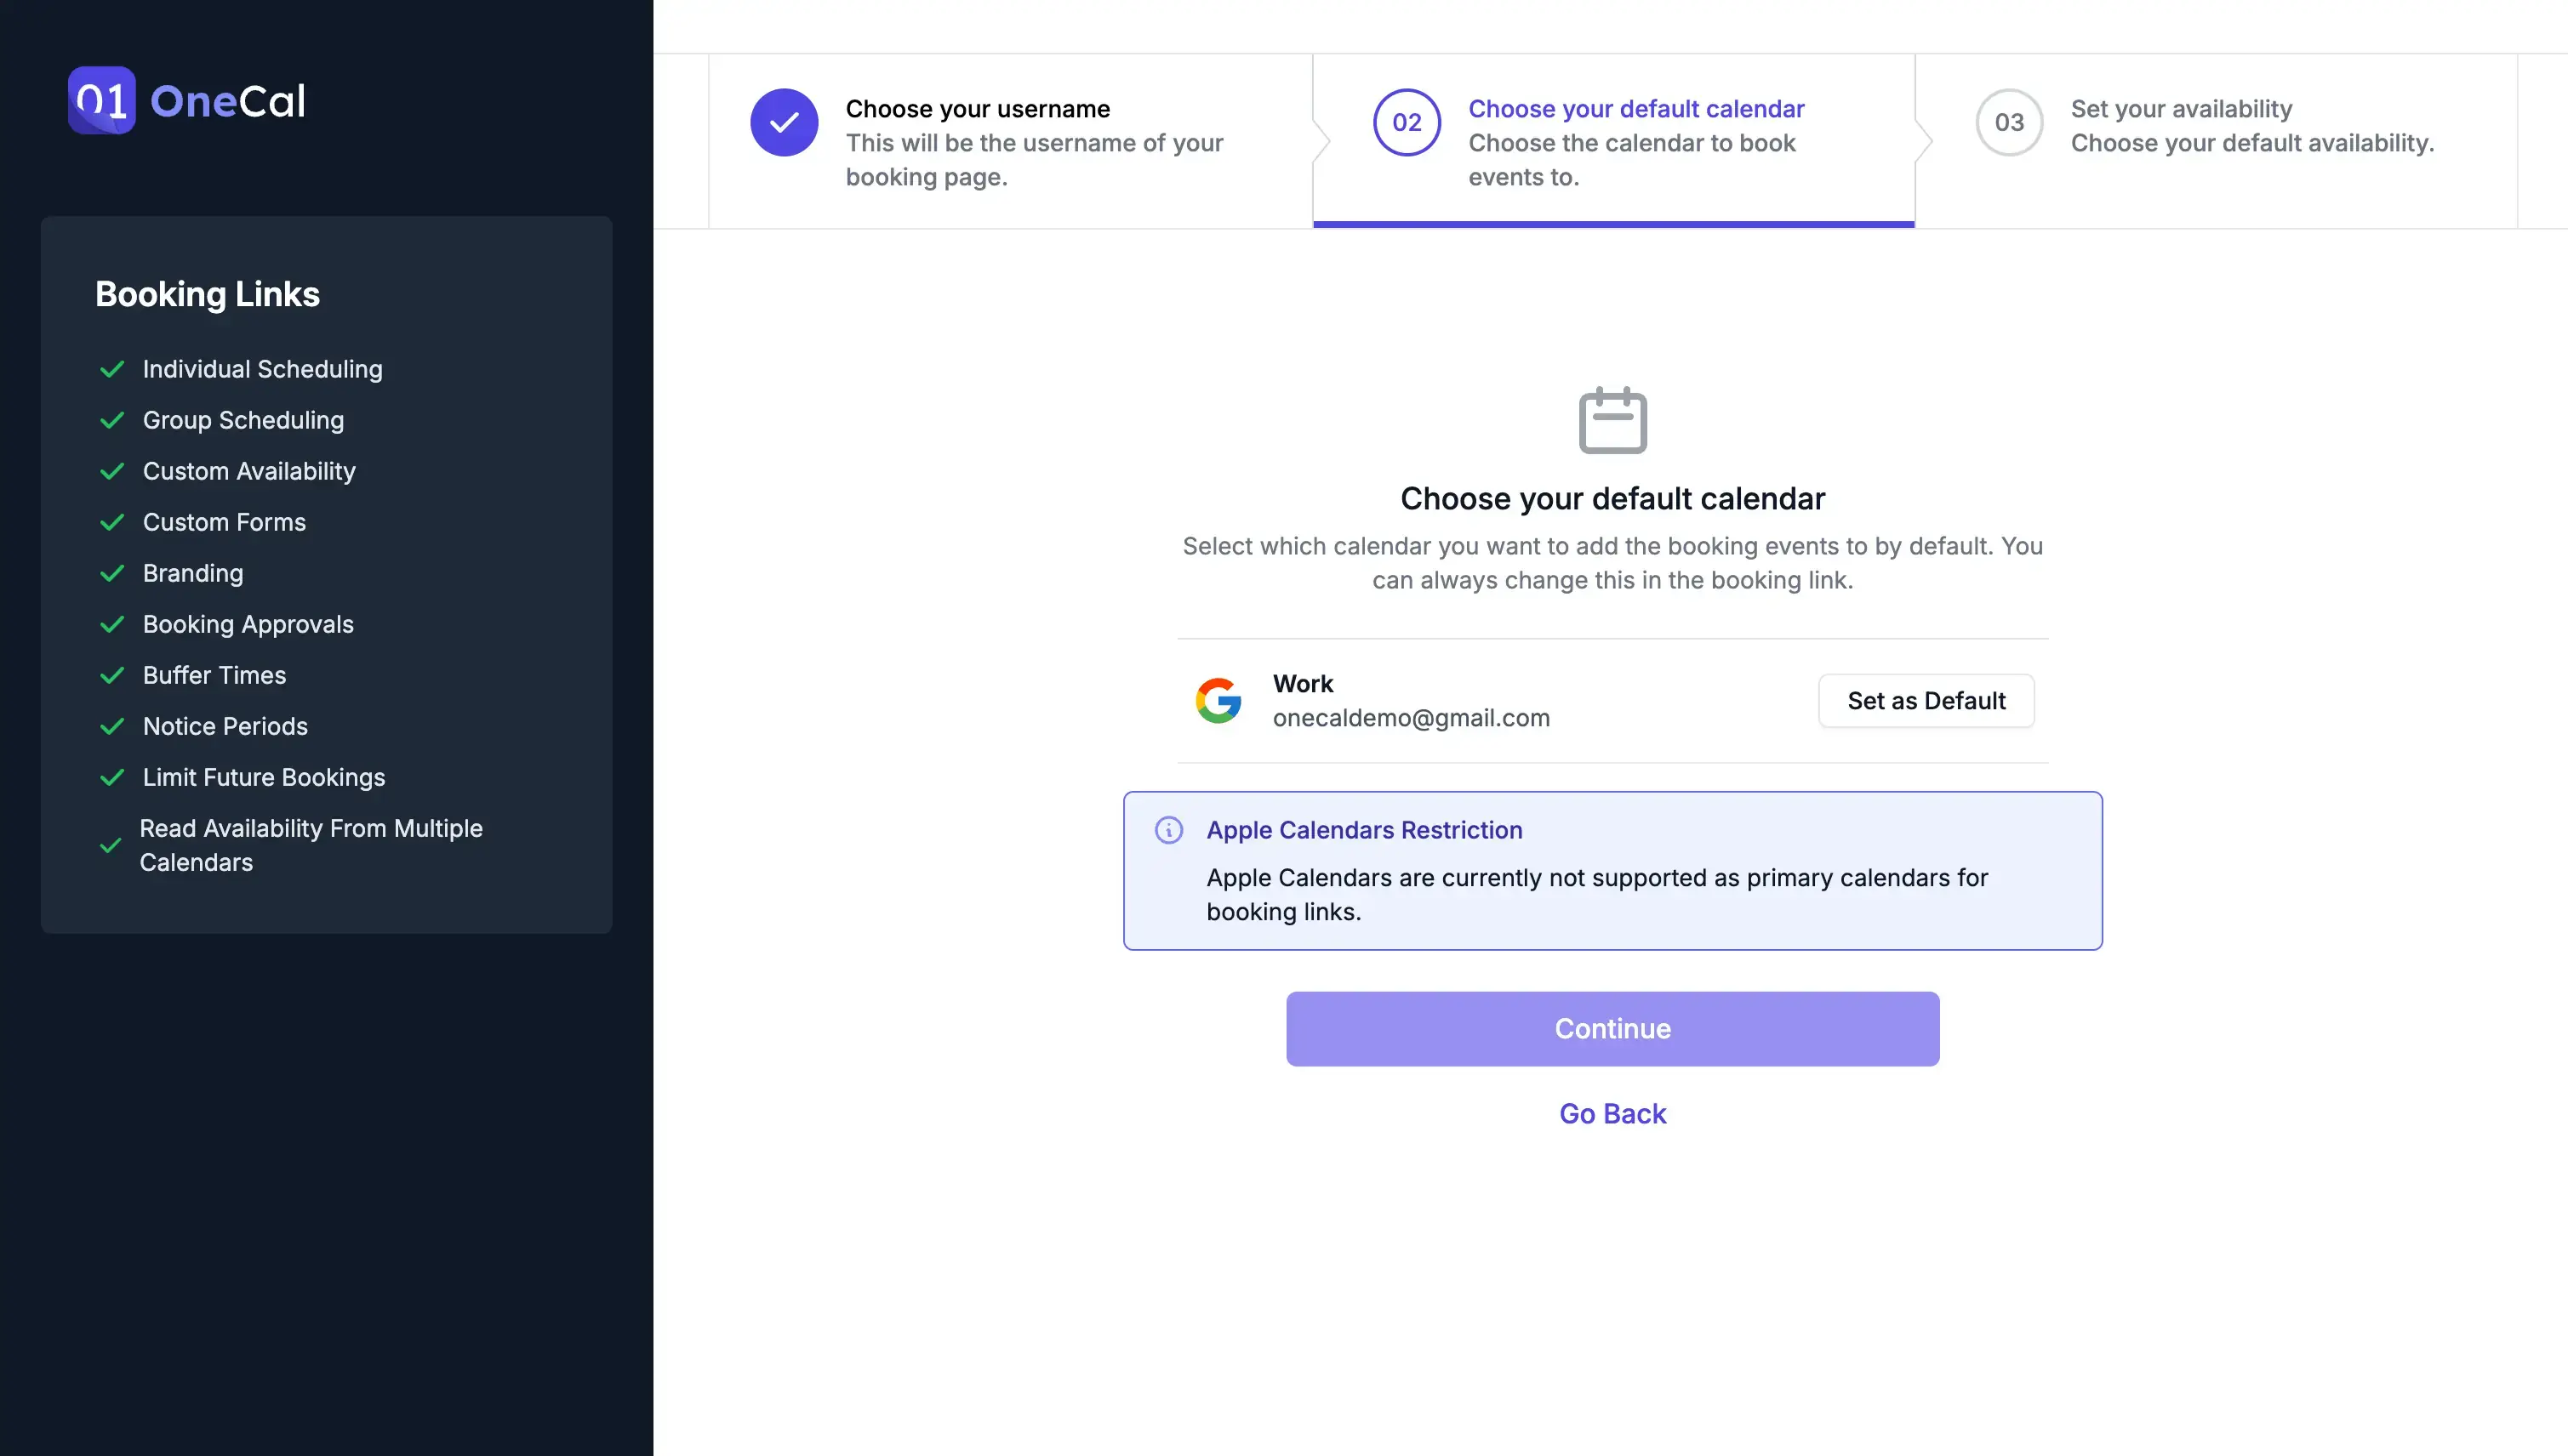The height and width of the screenshot is (1456, 2568).
Task: Click the calendar icon above heading
Action: coord(1612,420)
